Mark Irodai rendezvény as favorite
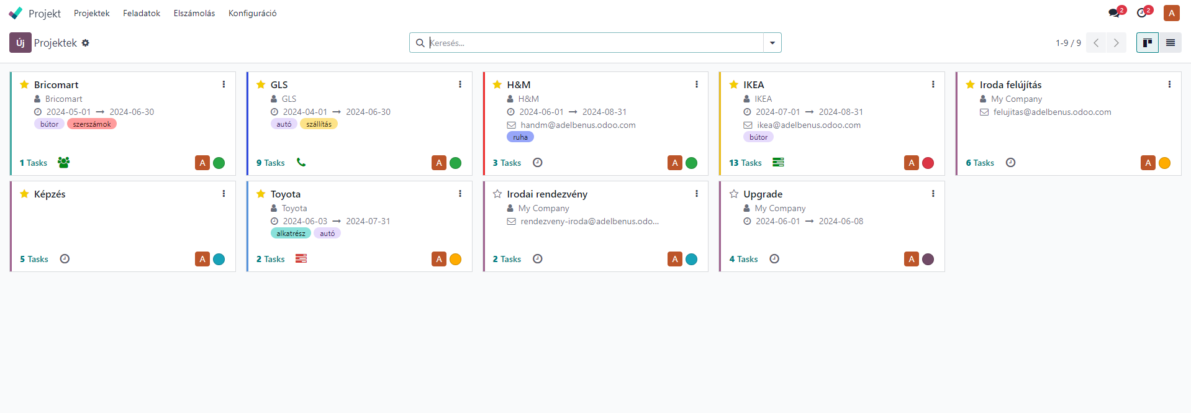Image resolution: width=1191 pixels, height=413 pixels. [497, 194]
